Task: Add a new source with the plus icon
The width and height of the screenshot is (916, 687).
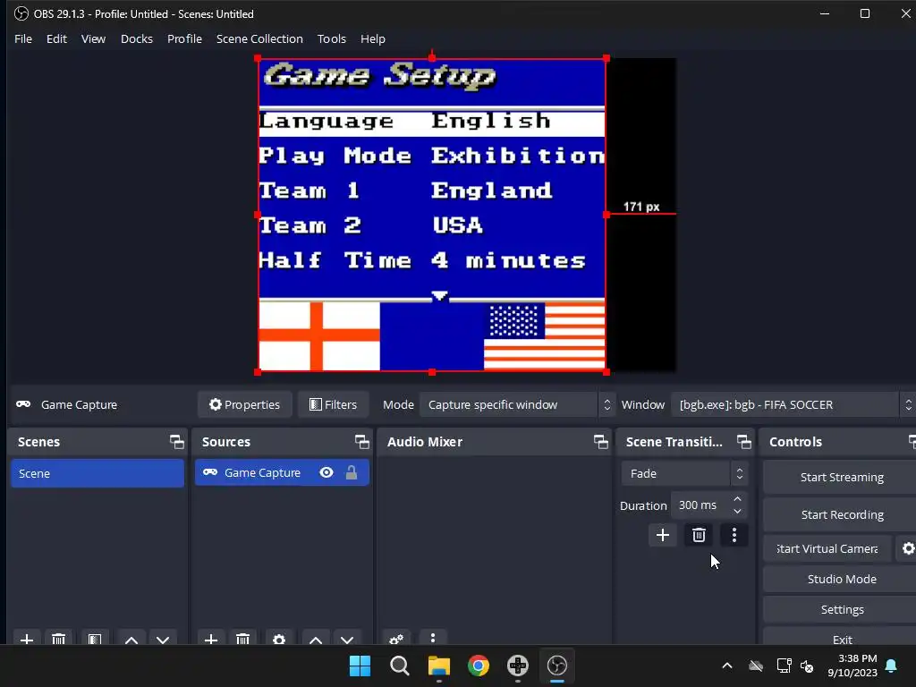Action: [x=211, y=639]
